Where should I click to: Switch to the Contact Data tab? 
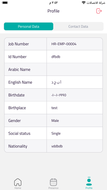(78, 26)
